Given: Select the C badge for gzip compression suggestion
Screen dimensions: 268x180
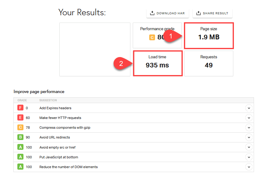Looking at the screenshot, I should coord(20,128).
